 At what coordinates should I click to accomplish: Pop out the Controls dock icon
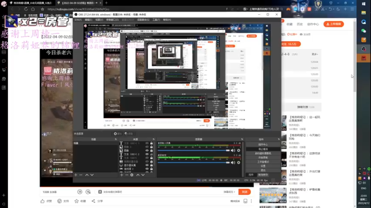pos(279,140)
